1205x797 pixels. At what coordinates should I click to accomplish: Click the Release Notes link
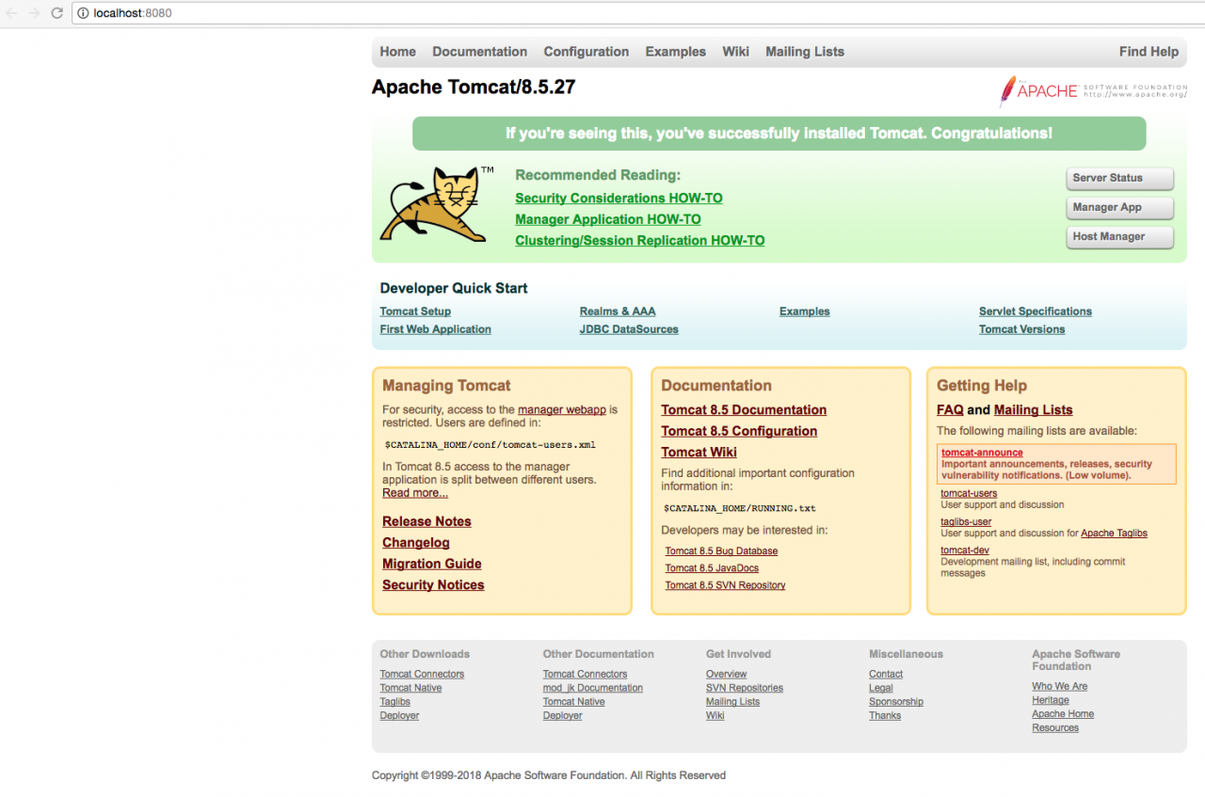[426, 521]
